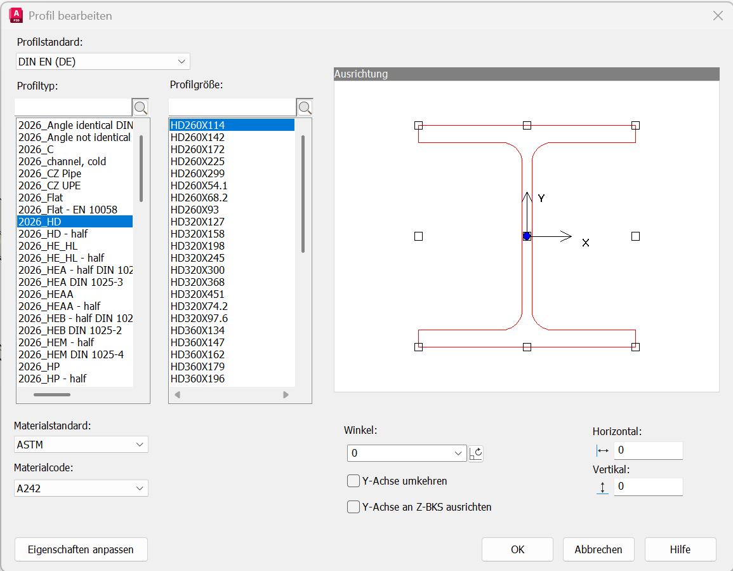Click the horizontal scrollbar under the Profiltyp list
The image size is (733, 571).
tap(53, 394)
